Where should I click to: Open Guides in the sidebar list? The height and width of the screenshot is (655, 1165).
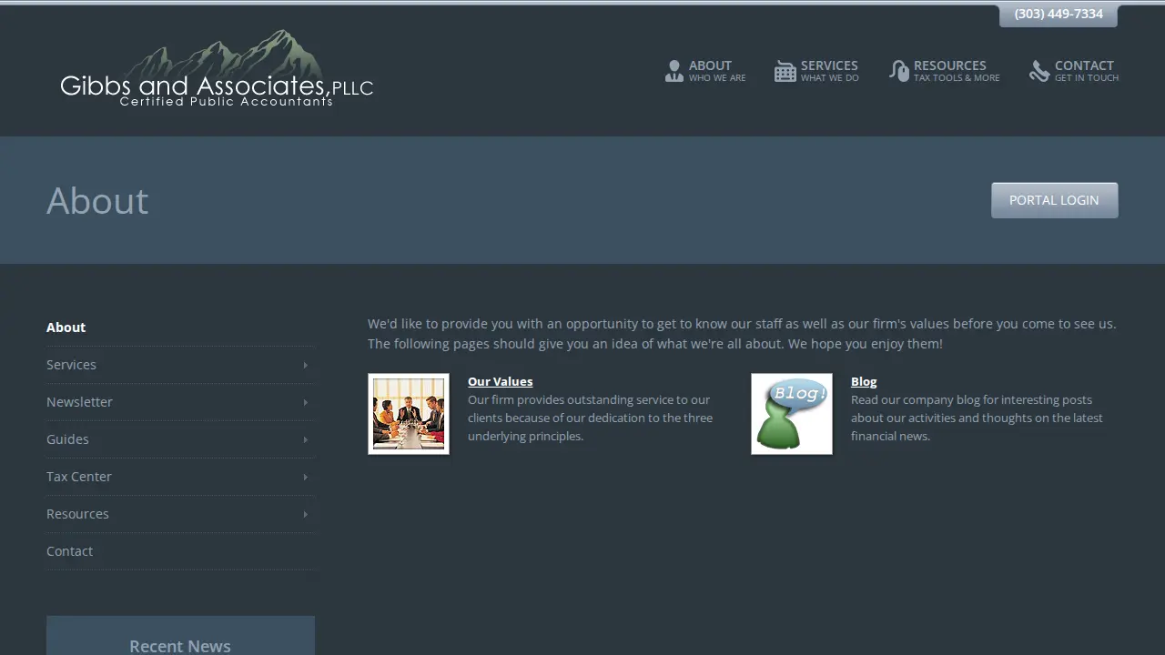pos(180,439)
